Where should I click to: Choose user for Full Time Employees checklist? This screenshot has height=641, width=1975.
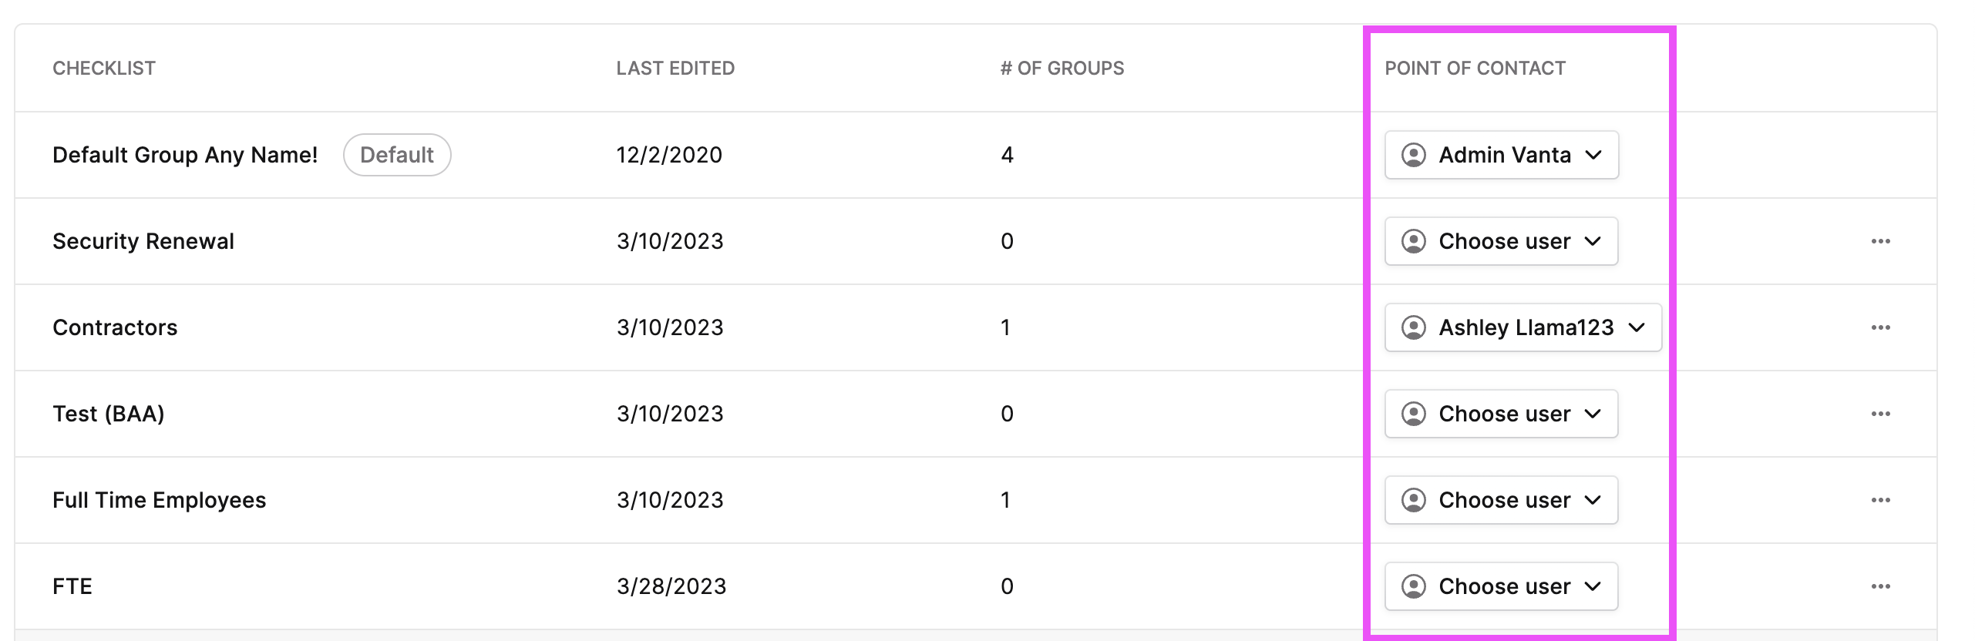[1501, 500]
